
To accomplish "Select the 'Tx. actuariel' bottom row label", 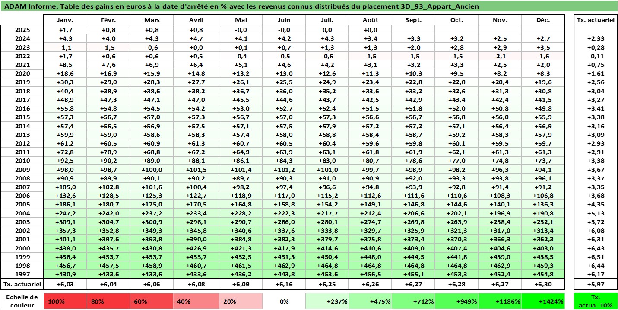I will [x=22, y=284].
